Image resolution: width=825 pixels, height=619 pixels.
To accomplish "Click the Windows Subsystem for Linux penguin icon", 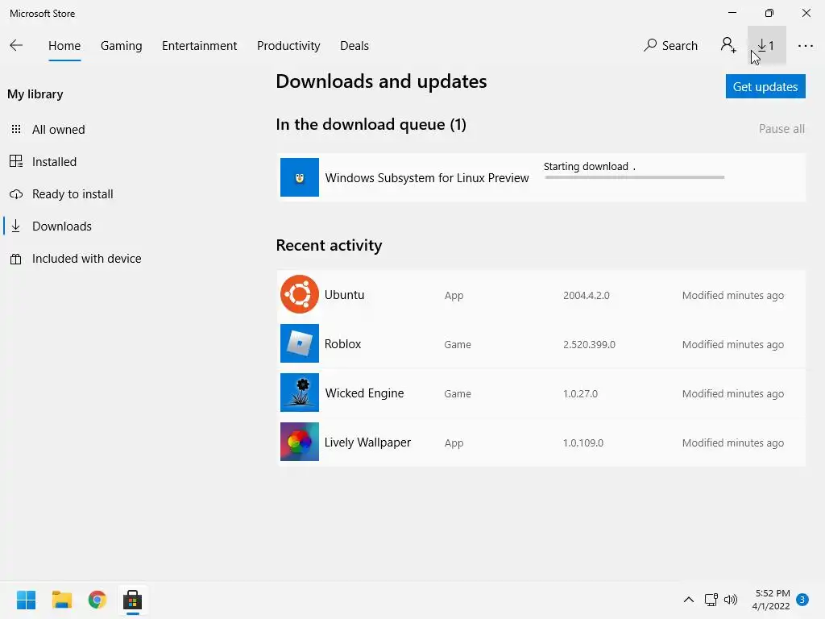I will tap(300, 177).
